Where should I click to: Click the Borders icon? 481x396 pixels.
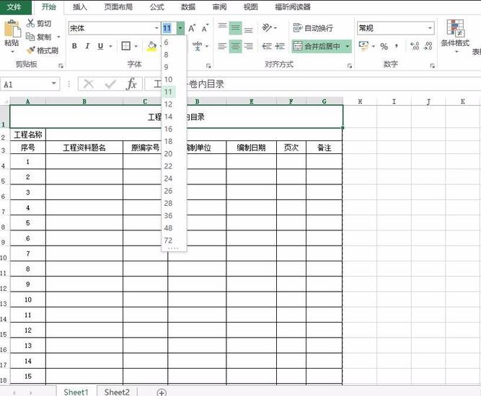pos(125,46)
